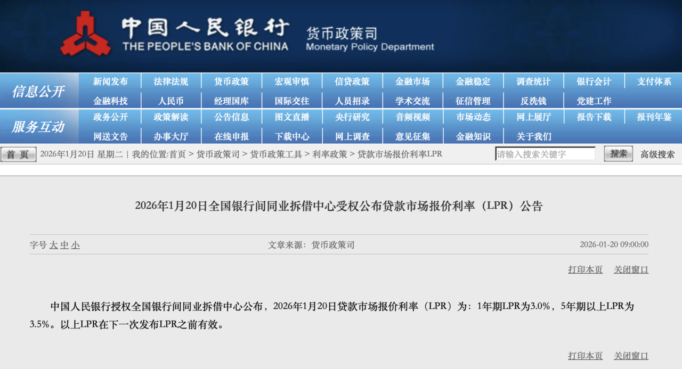Open the 支付体系 navigation item
This screenshot has height=369, width=682.
652,81
